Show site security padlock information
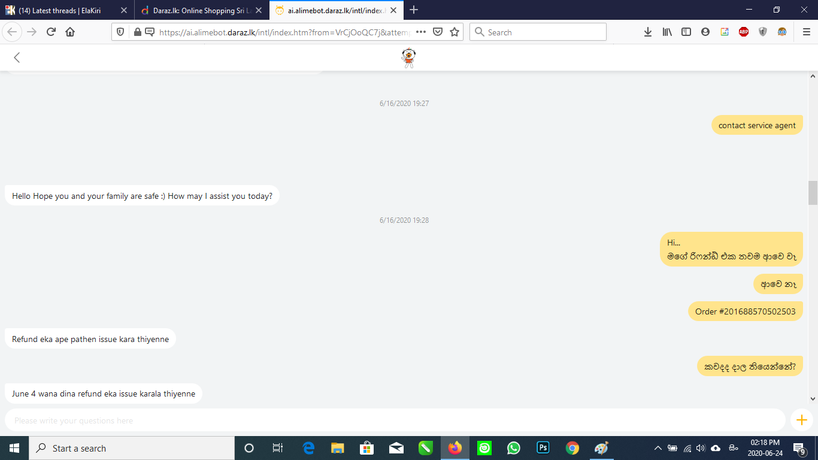The image size is (818, 460). 137,32
